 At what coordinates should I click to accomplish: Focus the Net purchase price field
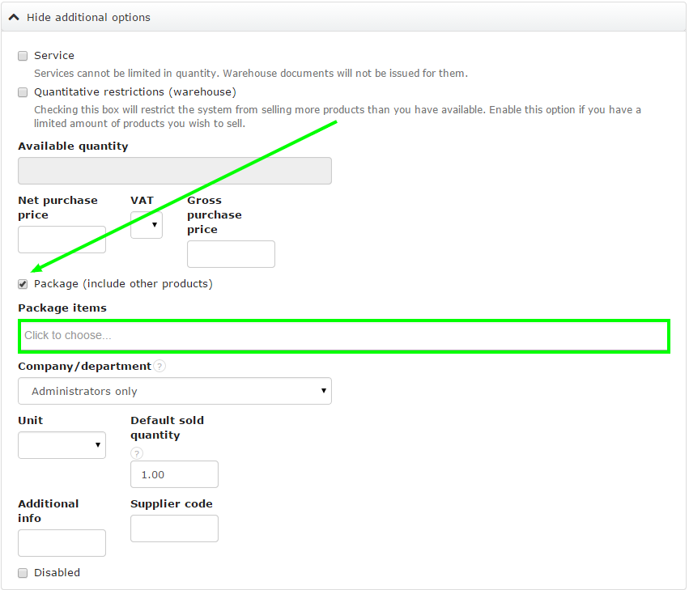coord(62,240)
